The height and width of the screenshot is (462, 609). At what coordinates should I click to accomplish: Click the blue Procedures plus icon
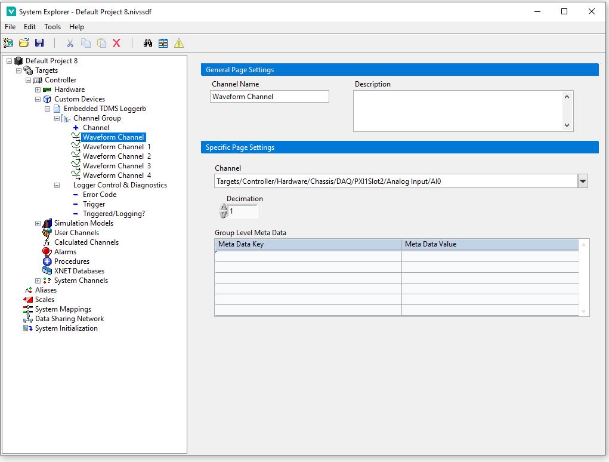(47, 261)
